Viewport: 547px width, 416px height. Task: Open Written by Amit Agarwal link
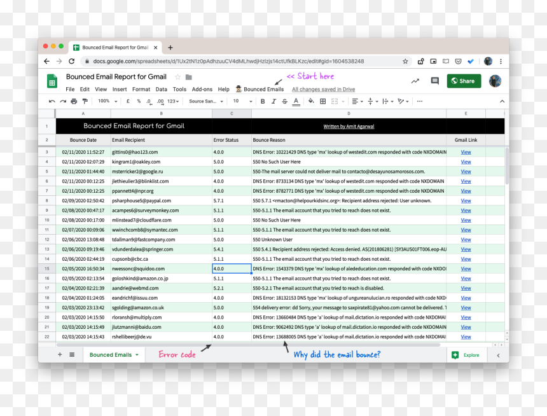pyautogui.click(x=349, y=127)
